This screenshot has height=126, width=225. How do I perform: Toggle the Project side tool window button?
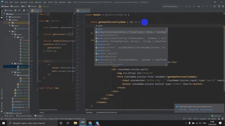tap(2, 14)
